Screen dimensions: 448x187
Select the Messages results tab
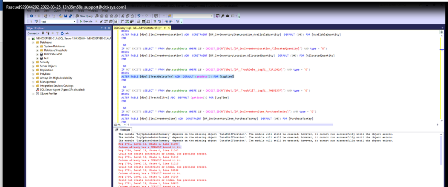click(123, 130)
